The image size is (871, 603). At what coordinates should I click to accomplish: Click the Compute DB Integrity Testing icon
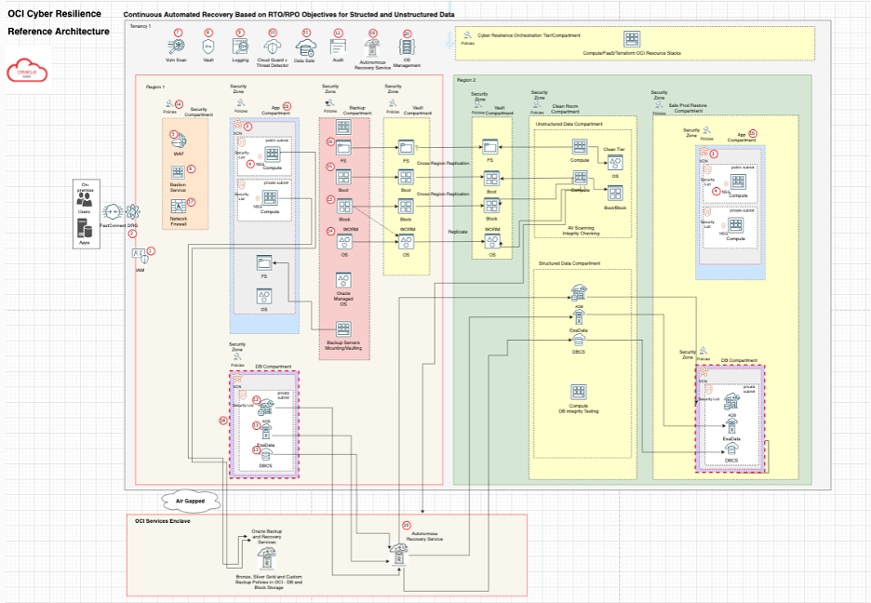[578, 392]
